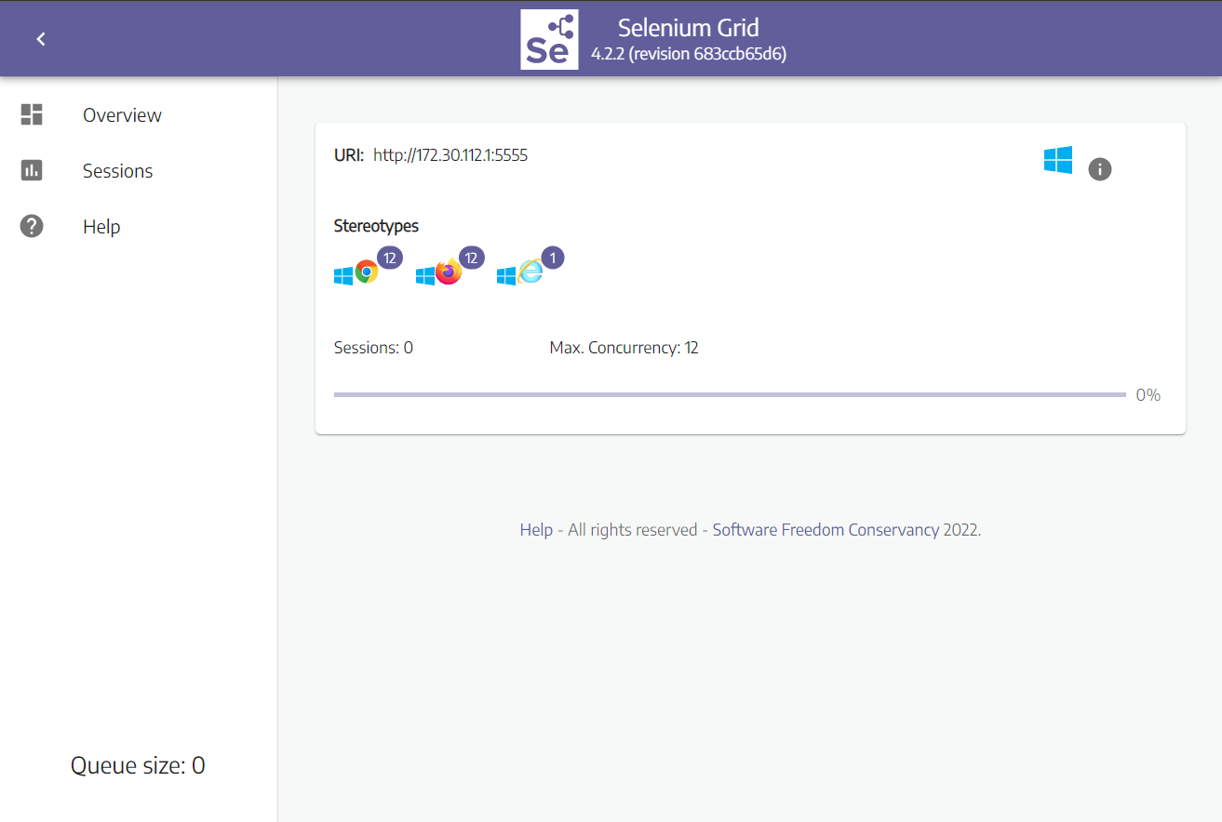Click the count badge 1 on Internet Explorer
This screenshot has height=822, width=1222.
tap(553, 258)
